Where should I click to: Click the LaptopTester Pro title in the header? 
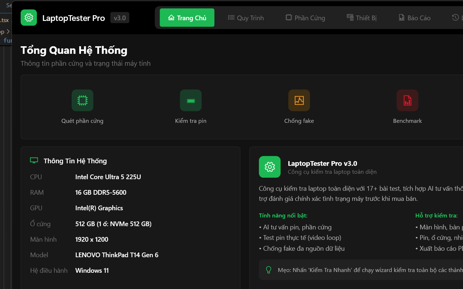(74, 18)
